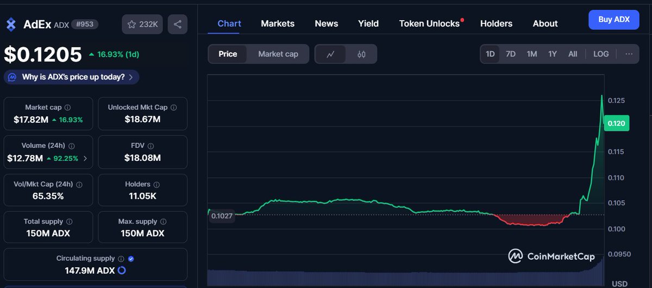Select Price chart toggle
Viewport: 652px width, 288px height.
click(228, 54)
